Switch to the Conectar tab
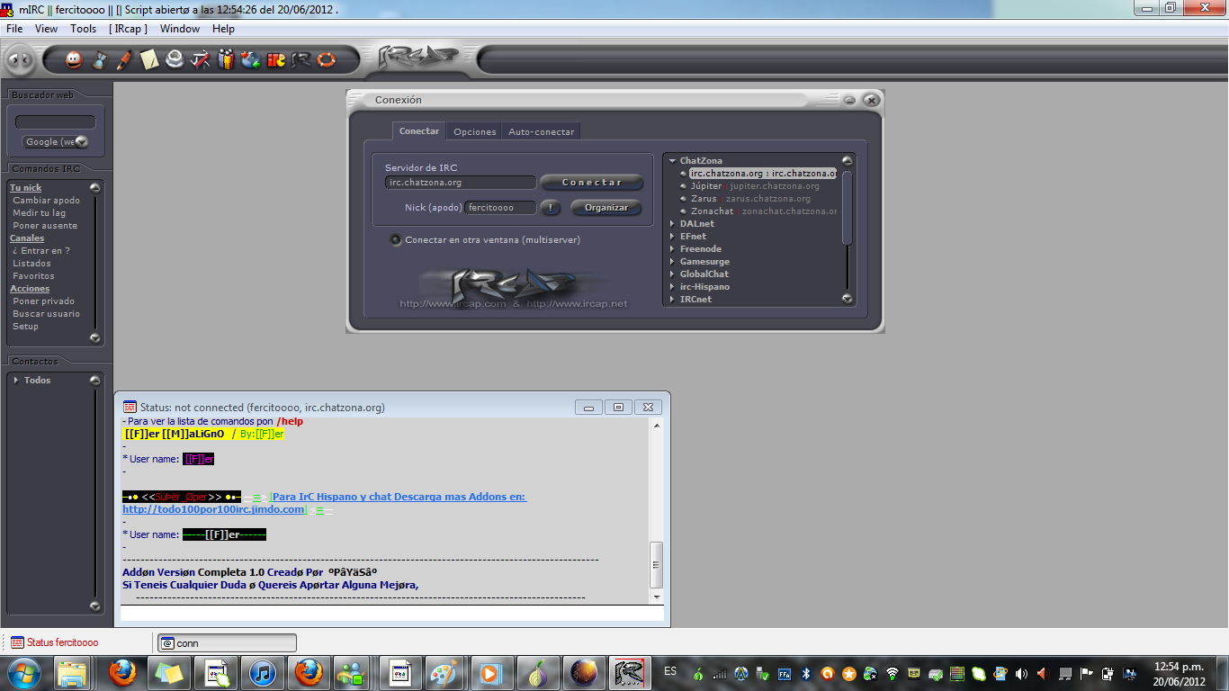This screenshot has height=691, width=1229. point(419,131)
